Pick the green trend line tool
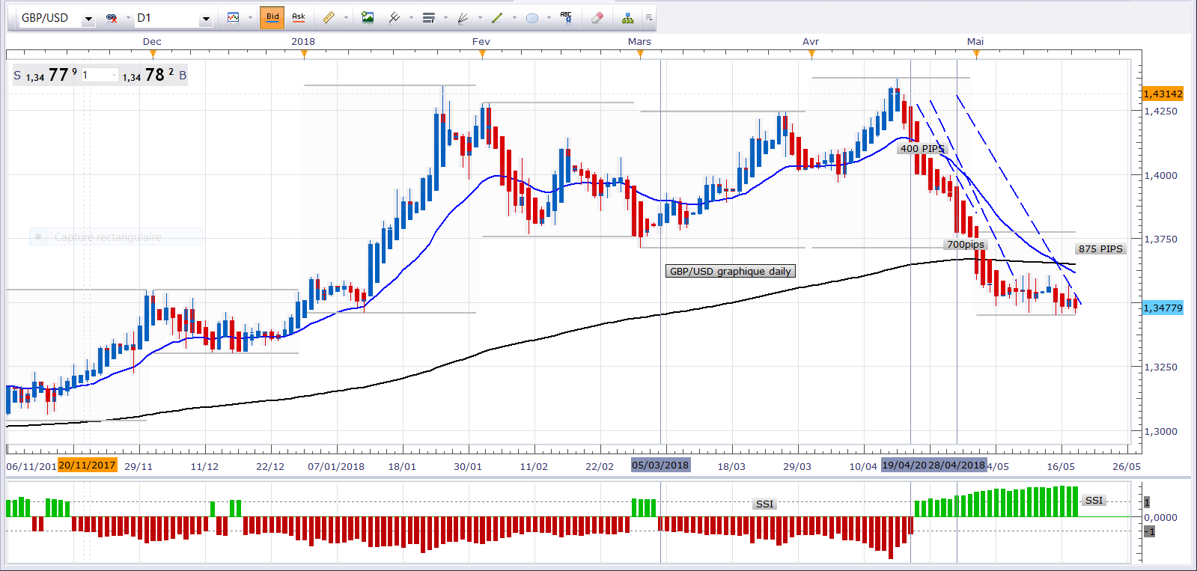This screenshot has width=1197, height=571. click(497, 17)
